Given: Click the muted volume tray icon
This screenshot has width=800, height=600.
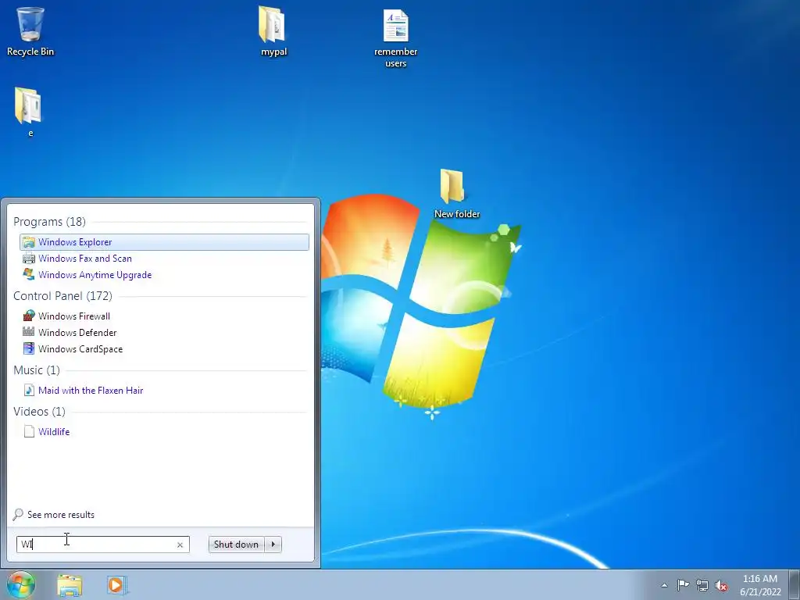Looking at the screenshot, I should (x=721, y=586).
